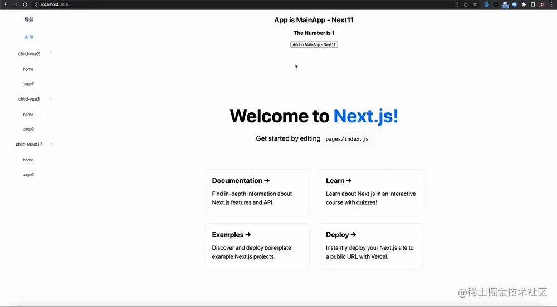Click the child-vue3 submenu title
557x307 pixels.
click(x=29, y=99)
